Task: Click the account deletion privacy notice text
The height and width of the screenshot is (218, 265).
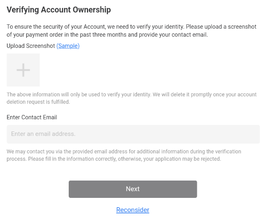Action: [131, 98]
